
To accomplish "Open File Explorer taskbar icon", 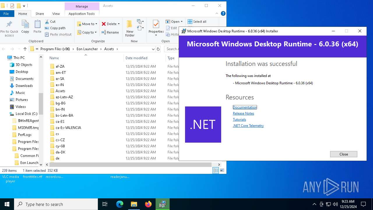I will point(134,204).
